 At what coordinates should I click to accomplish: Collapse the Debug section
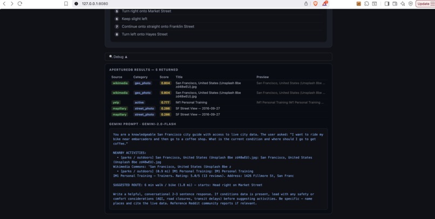coord(219,57)
